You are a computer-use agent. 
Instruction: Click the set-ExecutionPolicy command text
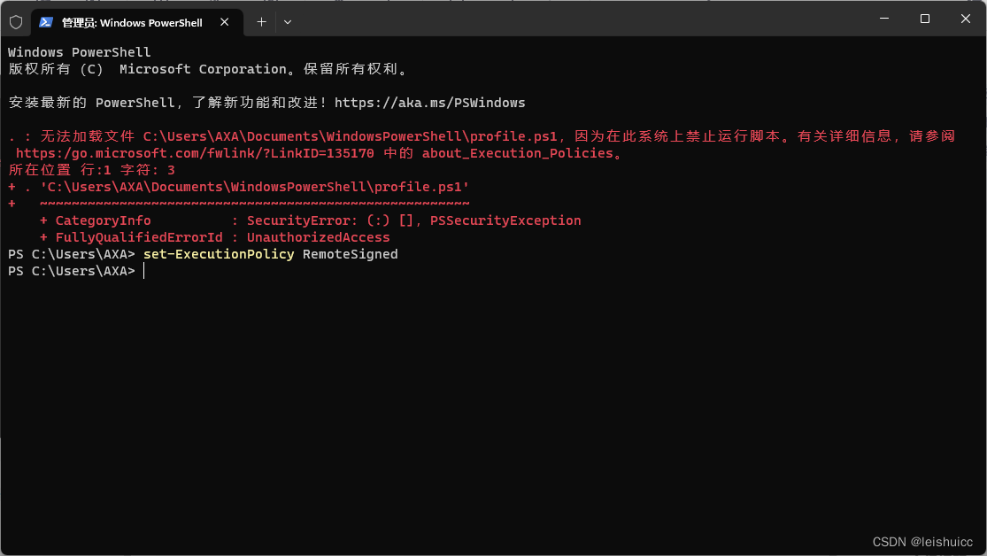click(219, 254)
